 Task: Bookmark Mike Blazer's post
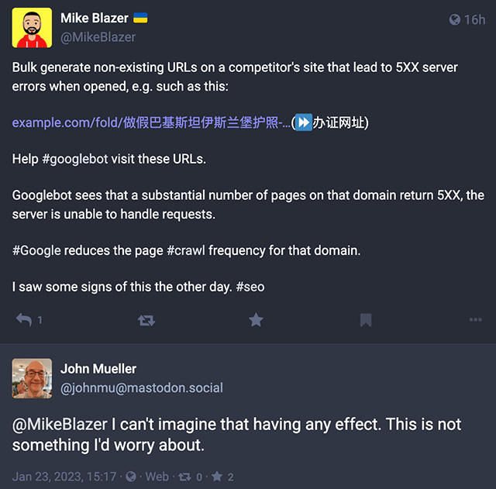pyautogui.click(x=366, y=319)
